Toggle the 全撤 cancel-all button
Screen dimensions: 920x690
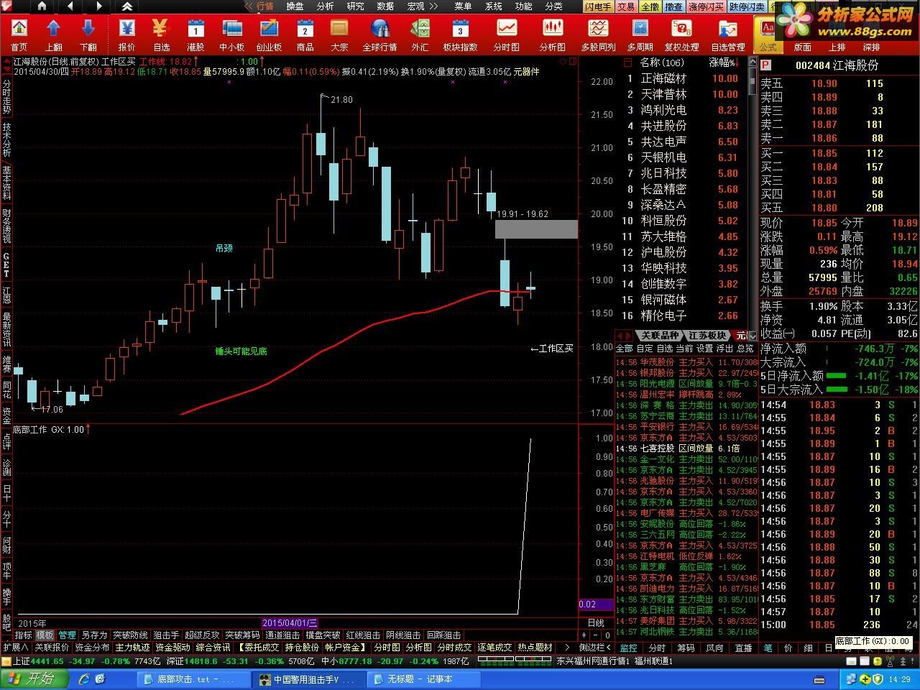coord(650,6)
